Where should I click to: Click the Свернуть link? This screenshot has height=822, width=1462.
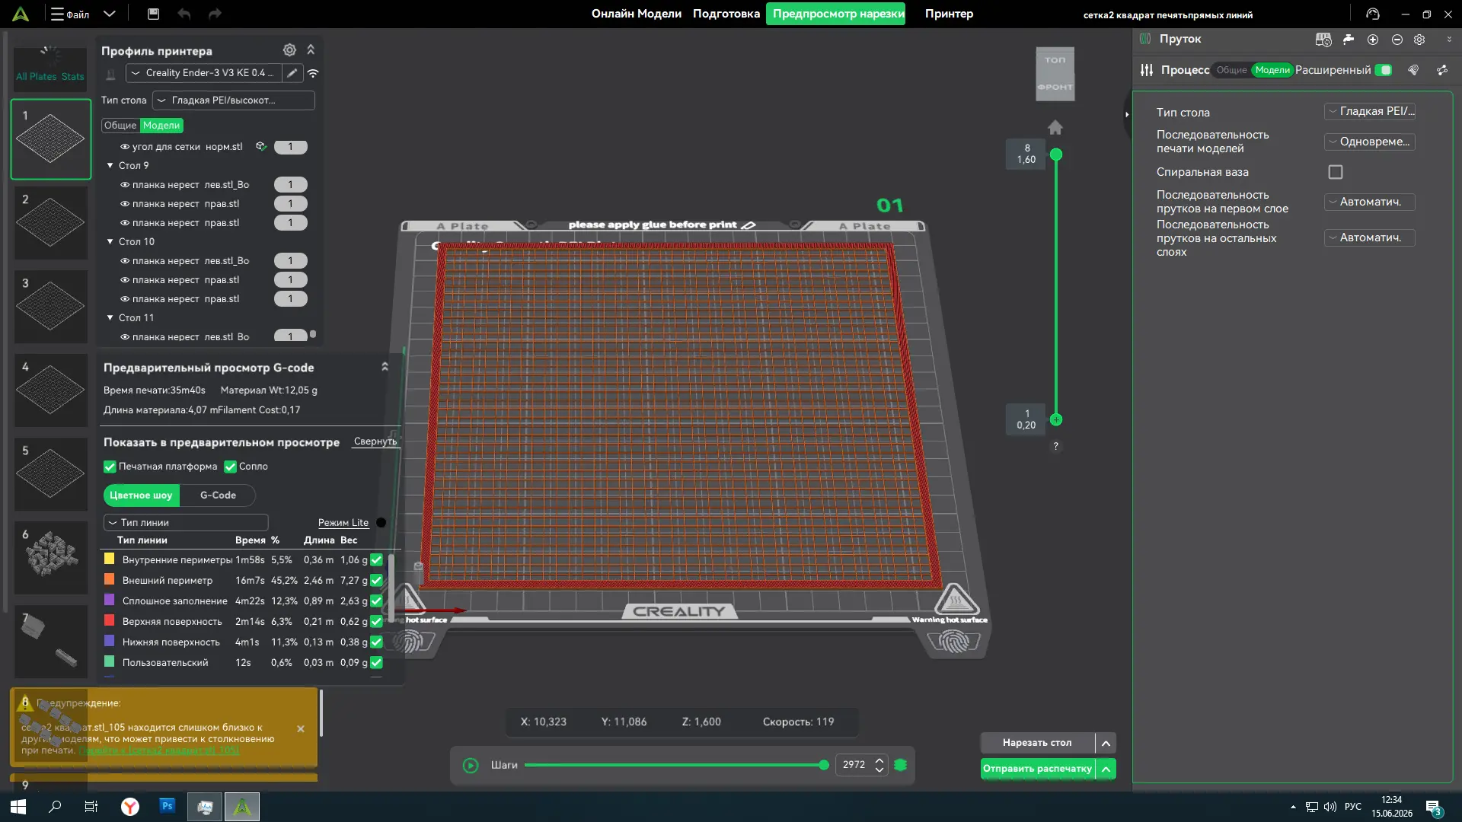(x=375, y=441)
